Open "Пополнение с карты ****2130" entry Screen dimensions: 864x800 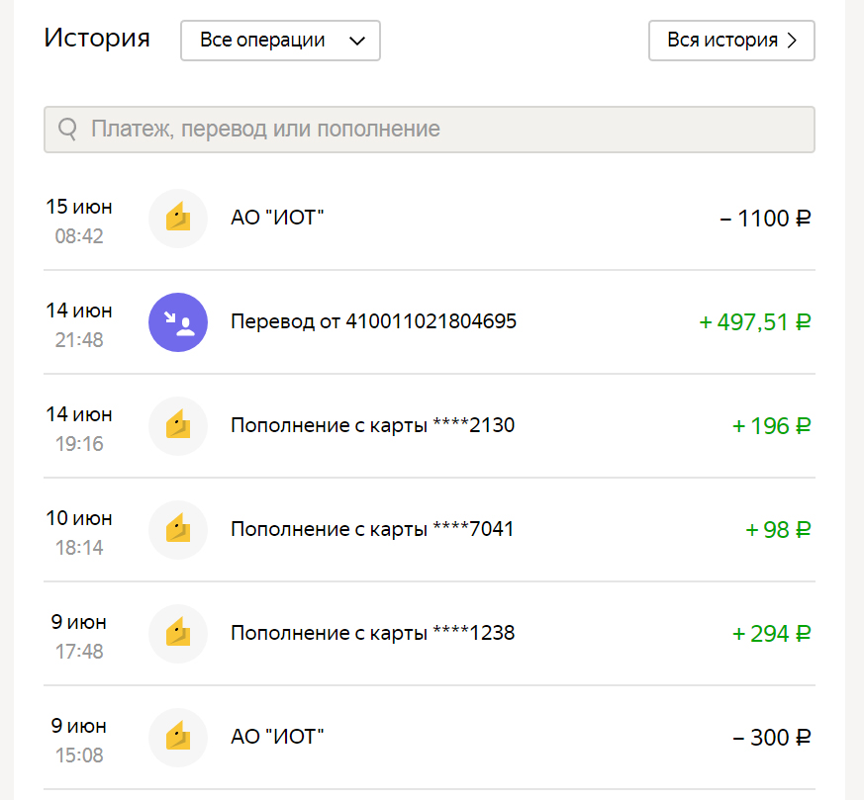(x=372, y=426)
